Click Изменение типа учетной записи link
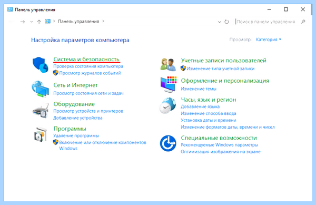Image resolution: width=316 pixels, height=205 pixels. 221,69
